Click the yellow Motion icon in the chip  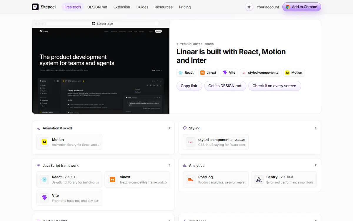click(287, 72)
